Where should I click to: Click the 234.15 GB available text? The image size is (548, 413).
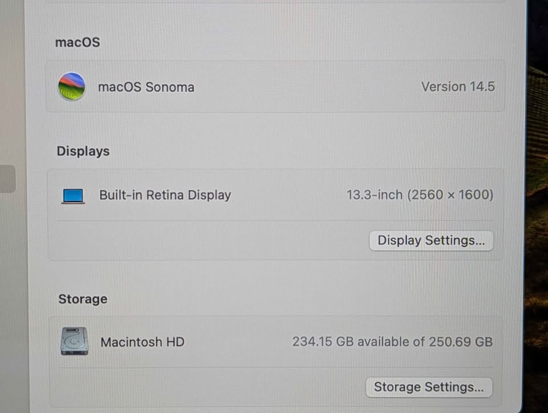pyautogui.click(x=392, y=342)
